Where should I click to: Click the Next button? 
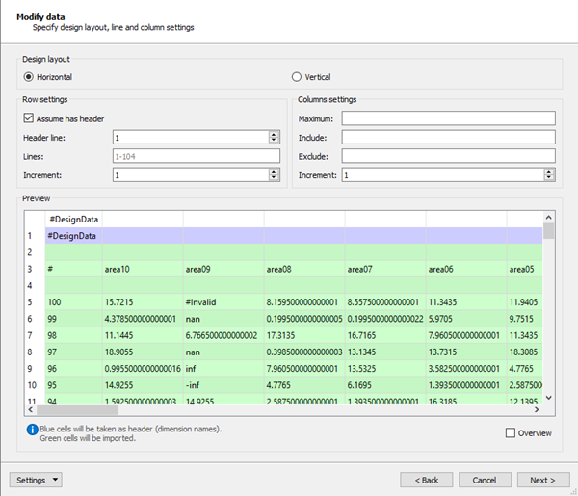(x=543, y=480)
